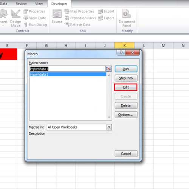
Task: Click macro list scrollbar down arrow
Action: point(109,117)
